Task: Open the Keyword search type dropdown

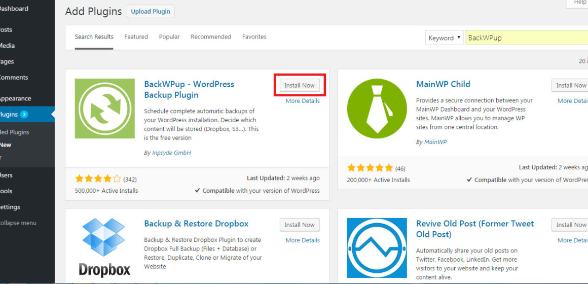Action: click(x=445, y=38)
